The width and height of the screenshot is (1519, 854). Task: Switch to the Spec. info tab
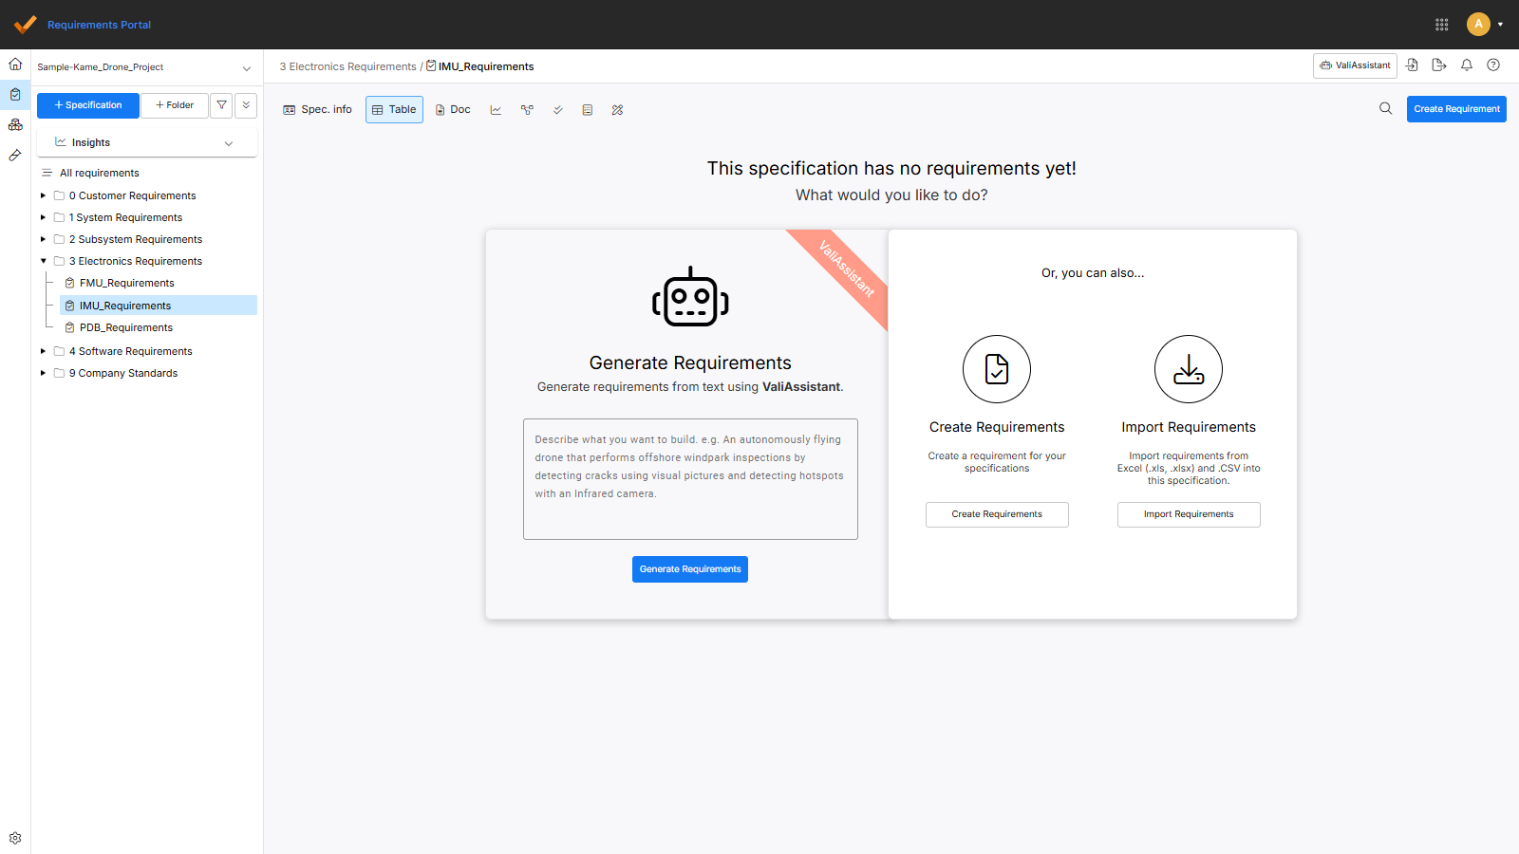tap(317, 110)
